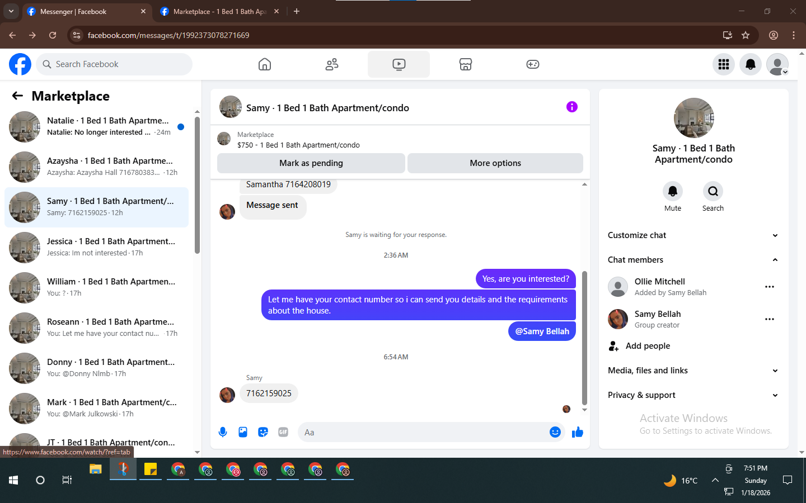Open the Windows Start menu
The width and height of the screenshot is (806, 503).
(x=13, y=480)
